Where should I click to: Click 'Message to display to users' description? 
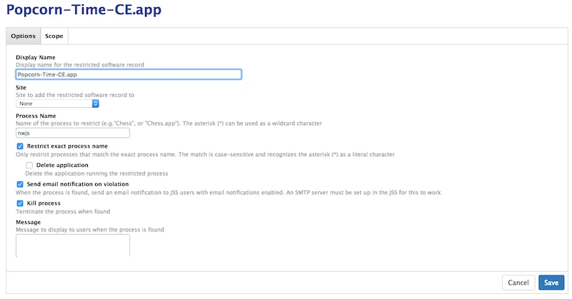pos(90,230)
